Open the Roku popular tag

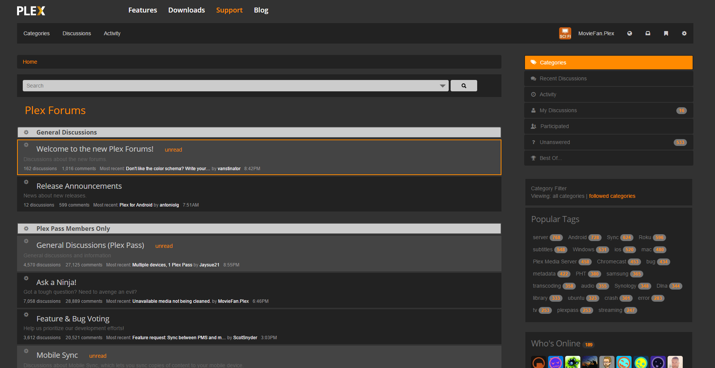[x=644, y=237]
